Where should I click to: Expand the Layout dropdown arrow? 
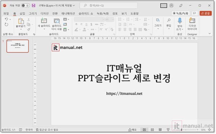[x=68, y=19]
